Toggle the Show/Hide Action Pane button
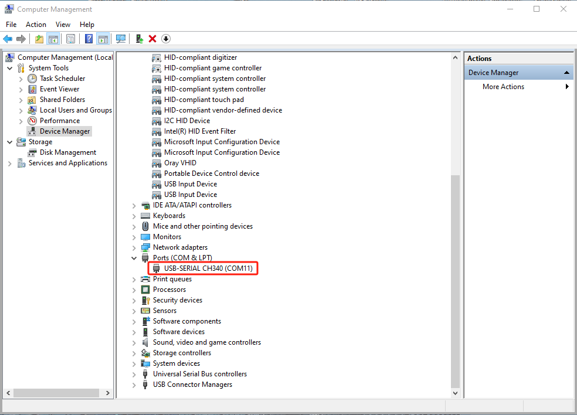This screenshot has height=415, width=577. pyautogui.click(x=103, y=39)
